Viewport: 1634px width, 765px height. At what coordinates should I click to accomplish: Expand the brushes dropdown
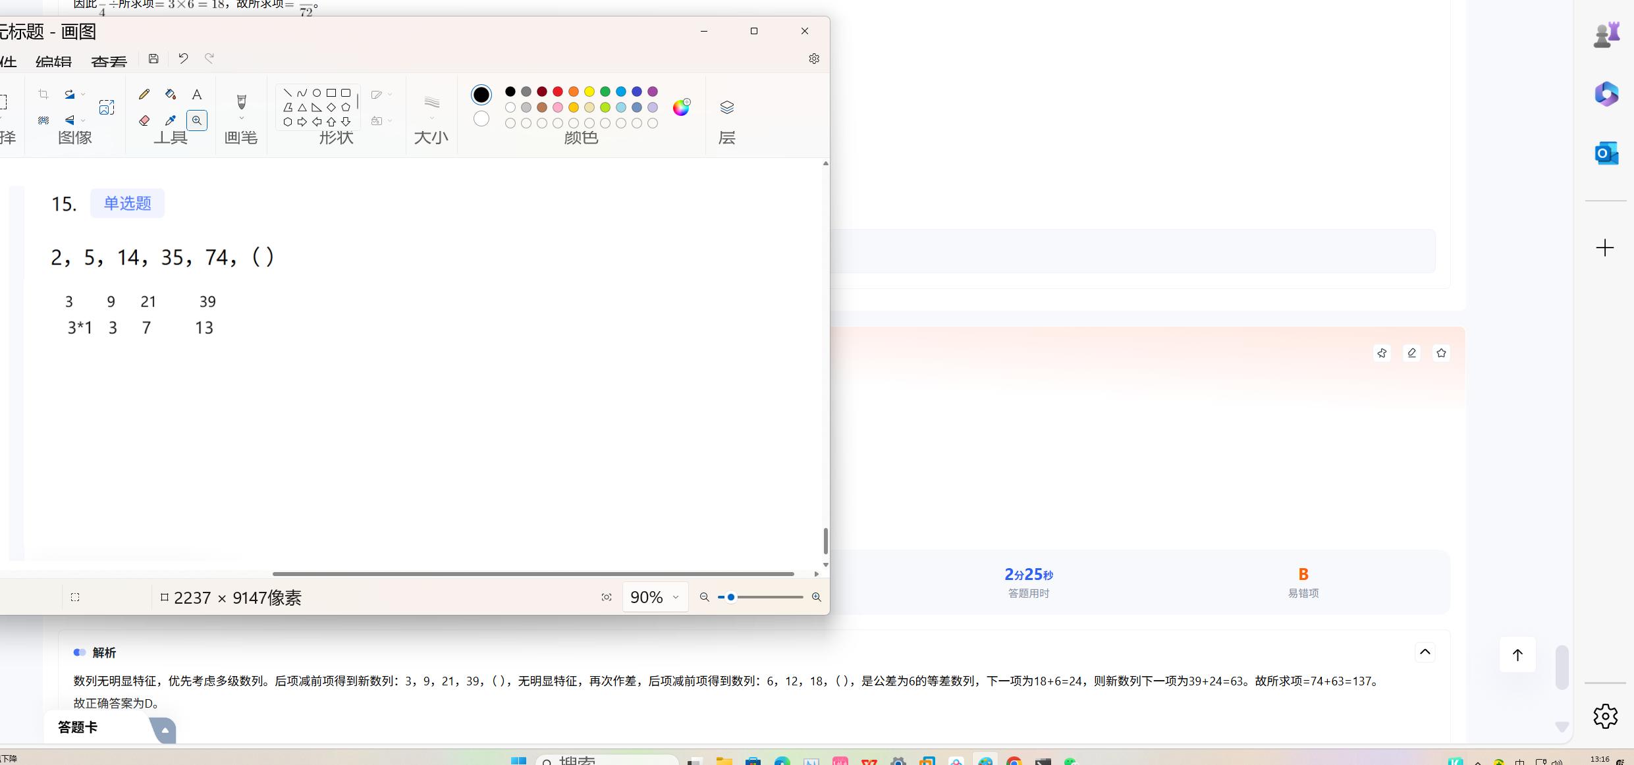pos(242,119)
